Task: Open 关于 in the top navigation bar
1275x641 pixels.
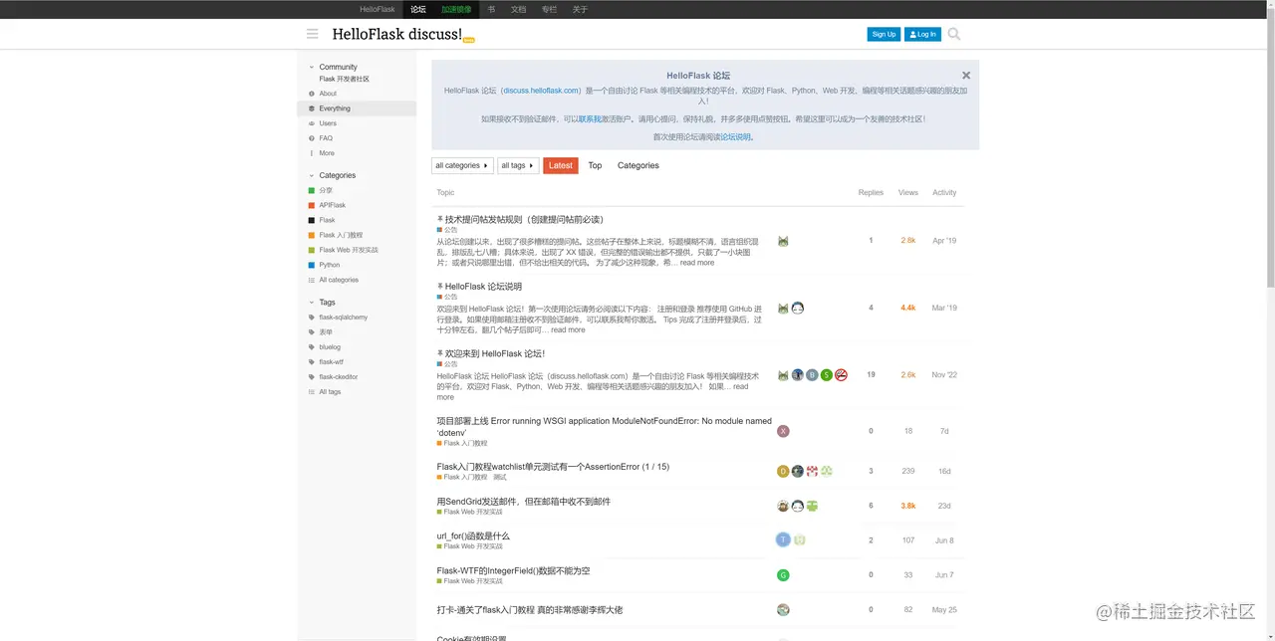Action: tap(580, 9)
